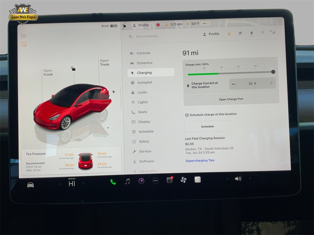Tap the charge limit slider handle
Image resolution: width=314 pixels, height=235 pixels.
[x=273, y=72]
